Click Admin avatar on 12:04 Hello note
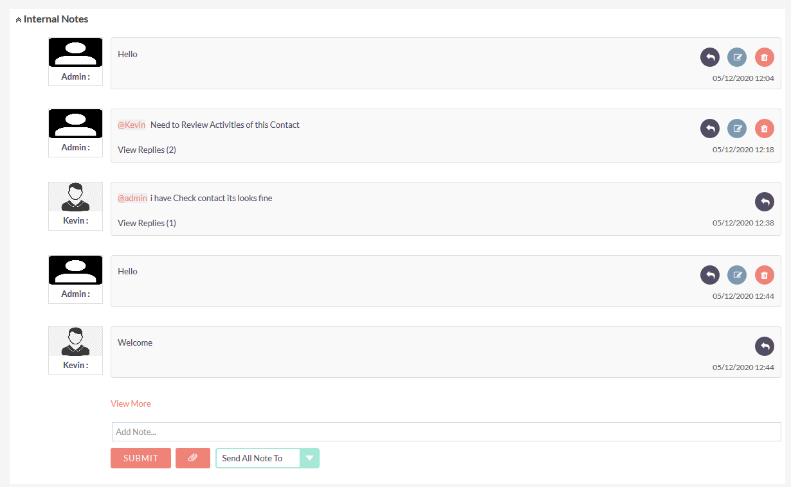Image resolution: width=791 pixels, height=487 pixels. click(x=75, y=52)
